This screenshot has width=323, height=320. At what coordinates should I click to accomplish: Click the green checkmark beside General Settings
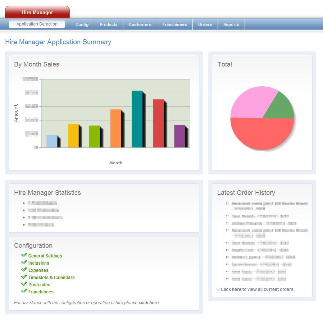pos(24,255)
